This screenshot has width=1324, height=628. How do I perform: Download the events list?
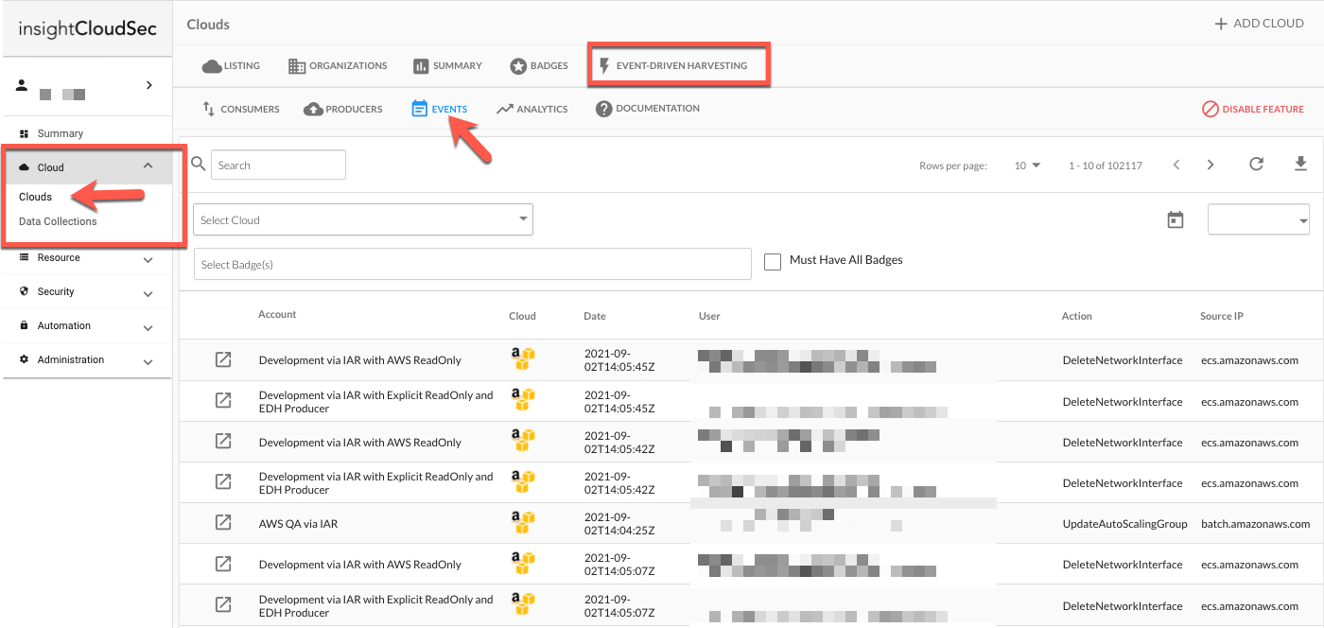pos(1300,164)
